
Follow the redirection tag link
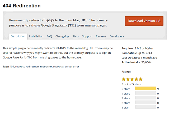[32, 67]
